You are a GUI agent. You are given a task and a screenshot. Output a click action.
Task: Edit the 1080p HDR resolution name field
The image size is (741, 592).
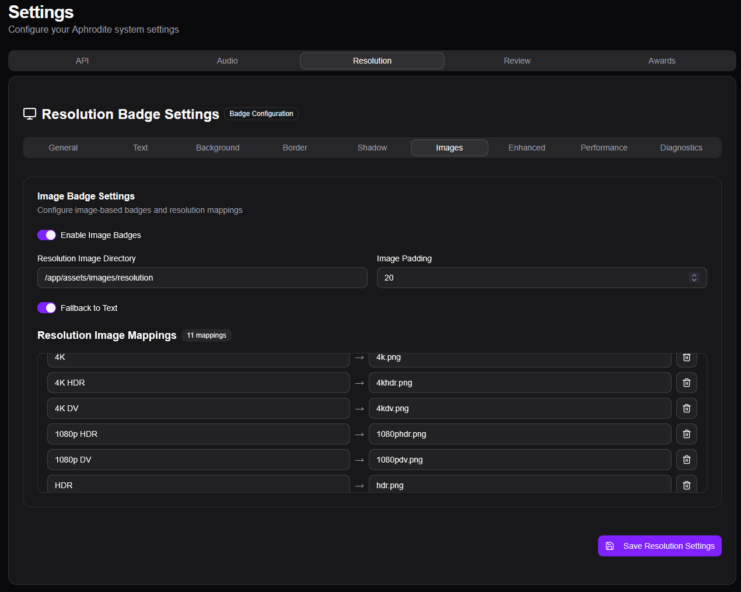tap(198, 434)
